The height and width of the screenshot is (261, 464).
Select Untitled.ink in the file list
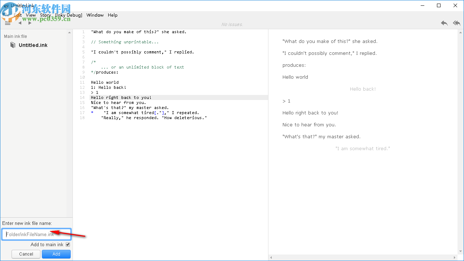33,45
